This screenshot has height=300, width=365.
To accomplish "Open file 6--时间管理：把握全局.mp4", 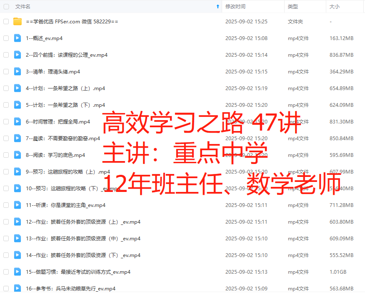I will tap(58, 122).
